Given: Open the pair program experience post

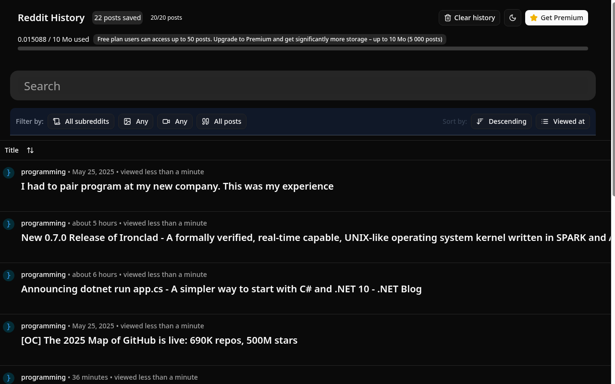Looking at the screenshot, I should (177, 186).
